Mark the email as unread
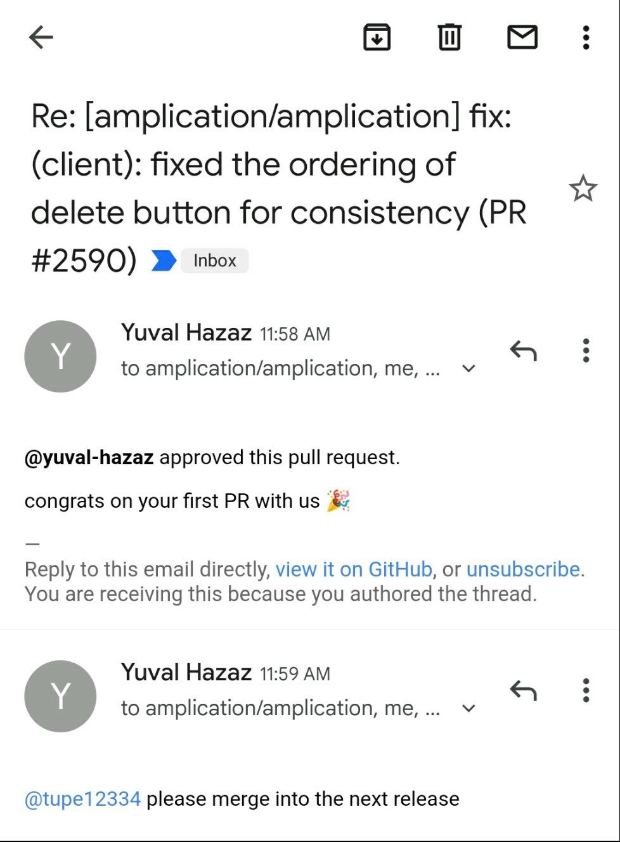 tap(522, 37)
